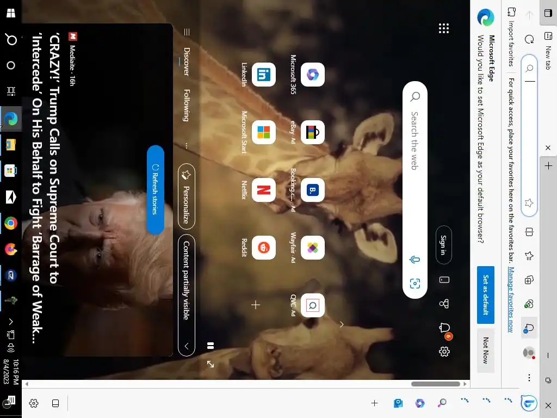Open the Bing chat sidebar icon
The height and width of the screenshot is (418, 557).
pos(529,403)
